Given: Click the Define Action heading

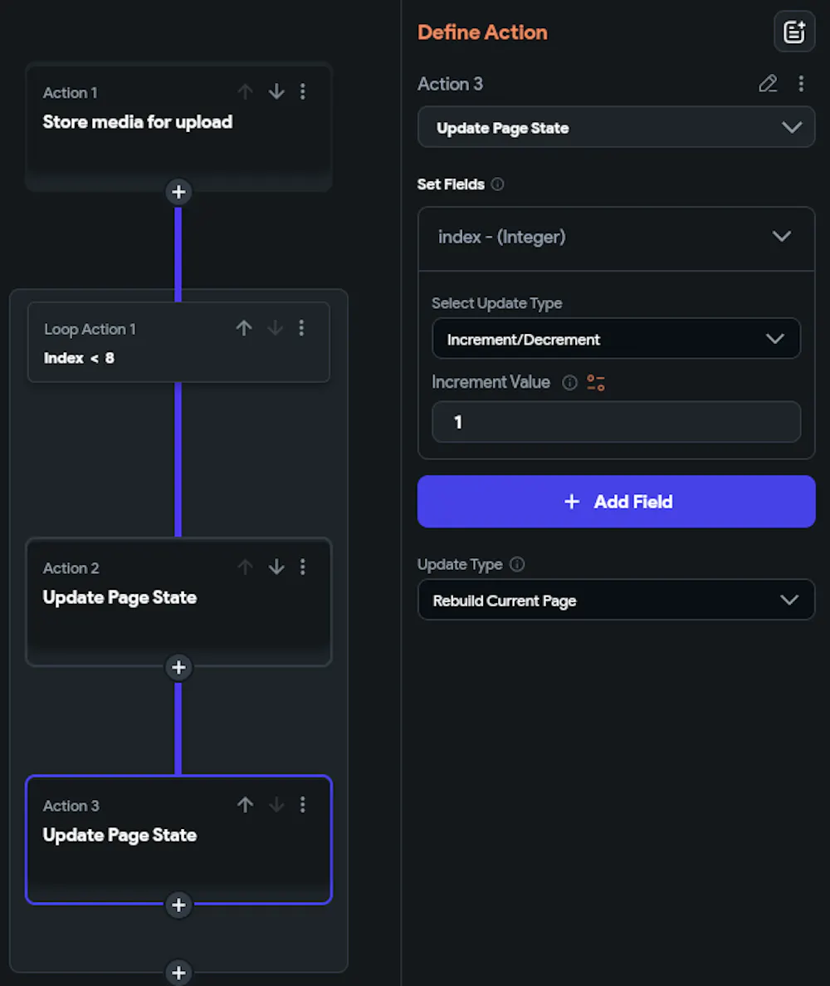Looking at the screenshot, I should (x=482, y=32).
